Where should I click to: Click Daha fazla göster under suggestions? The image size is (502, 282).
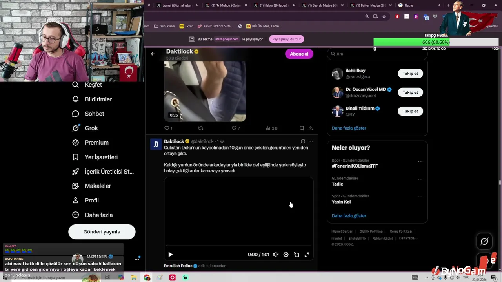349,128
